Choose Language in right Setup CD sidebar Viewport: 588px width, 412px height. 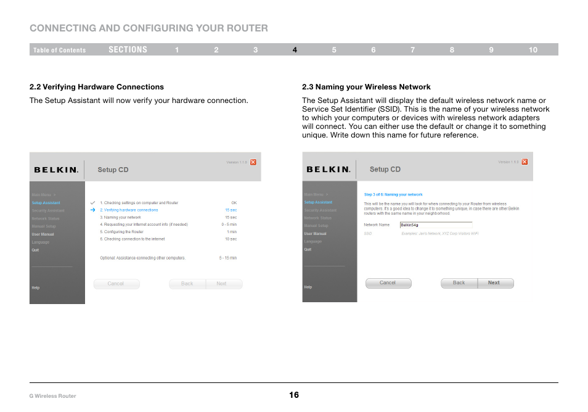(312, 241)
